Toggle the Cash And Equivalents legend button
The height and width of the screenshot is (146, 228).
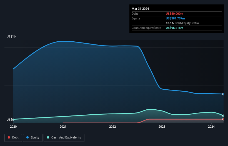coord(64,138)
